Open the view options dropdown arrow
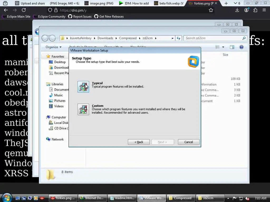Viewport: 270px width, 202px height. 223,47
